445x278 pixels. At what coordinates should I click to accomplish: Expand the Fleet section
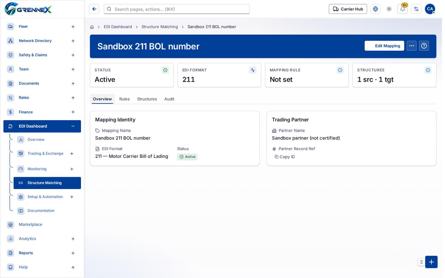pyautogui.click(x=73, y=27)
